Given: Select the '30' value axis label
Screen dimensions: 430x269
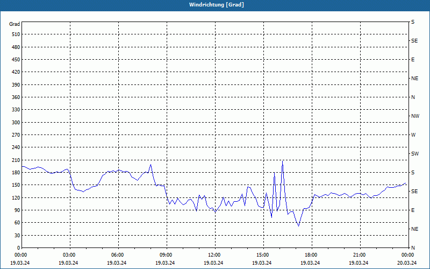Looking at the screenshot, I should click(x=17, y=236).
